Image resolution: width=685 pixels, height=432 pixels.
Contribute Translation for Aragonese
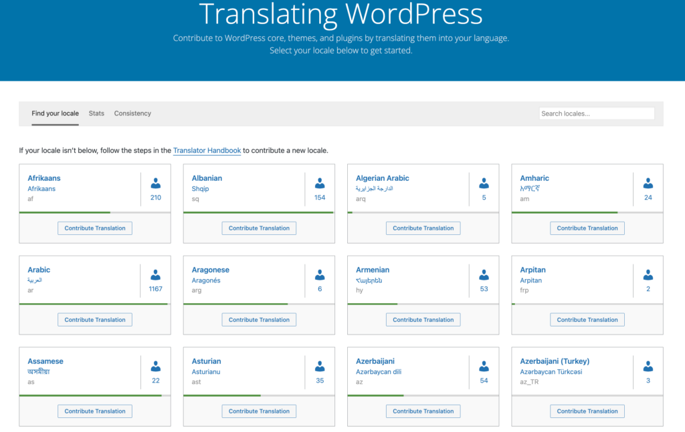(259, 320)
